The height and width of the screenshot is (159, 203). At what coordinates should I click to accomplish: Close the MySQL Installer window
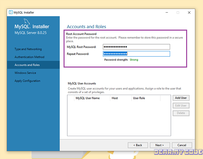(189, 13)
